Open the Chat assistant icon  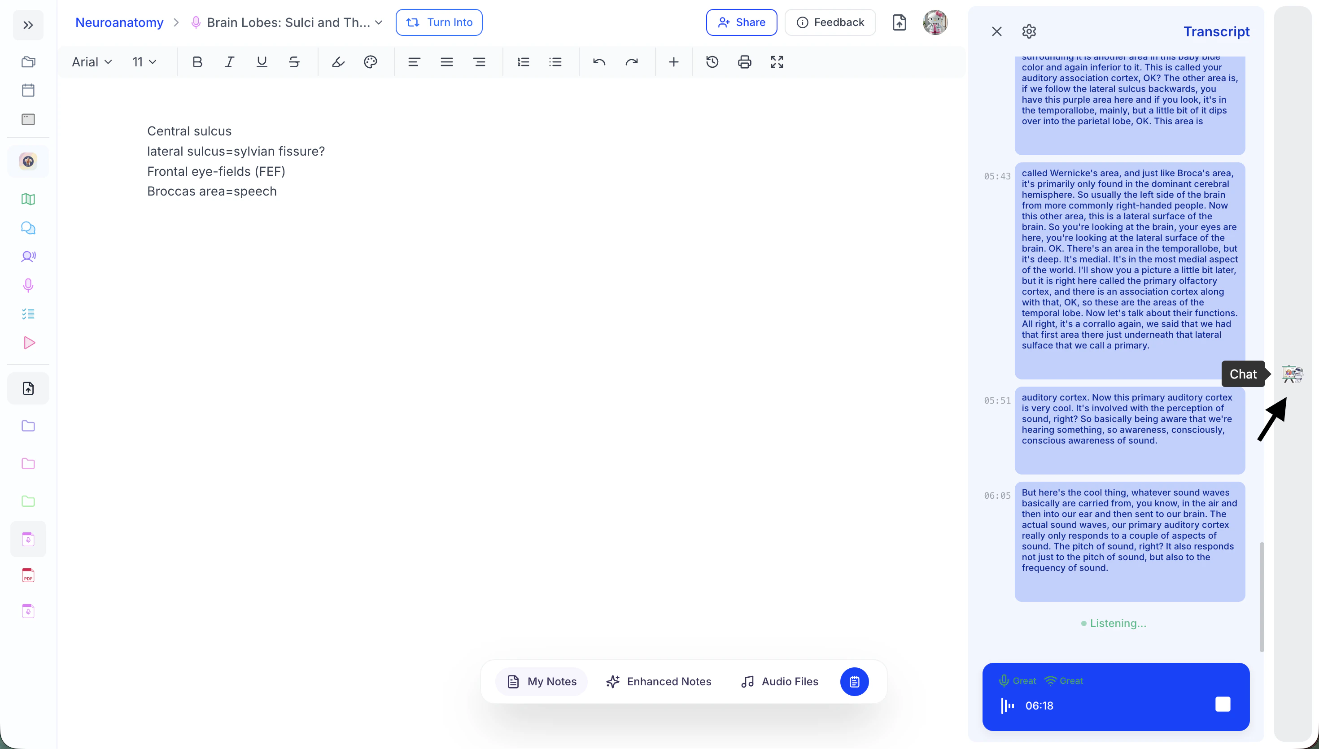point(1292,374)
